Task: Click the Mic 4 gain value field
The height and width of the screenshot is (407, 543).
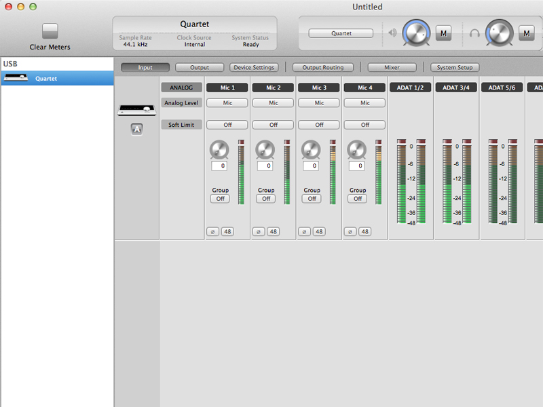Action: [356, 166]
